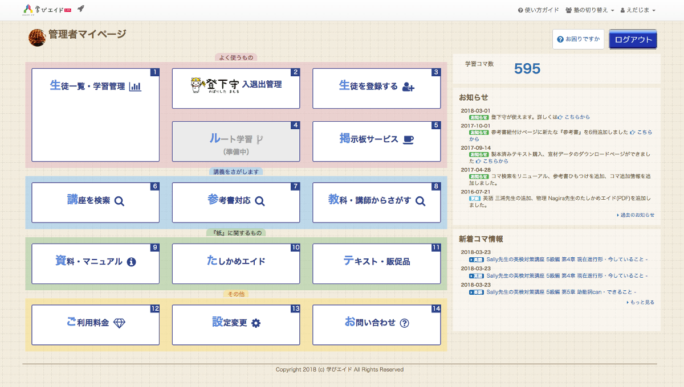Click magnifier icon in 講座を検索
Image resolution: width=684 pixels, height=387 pixels.
click(119, 201)
